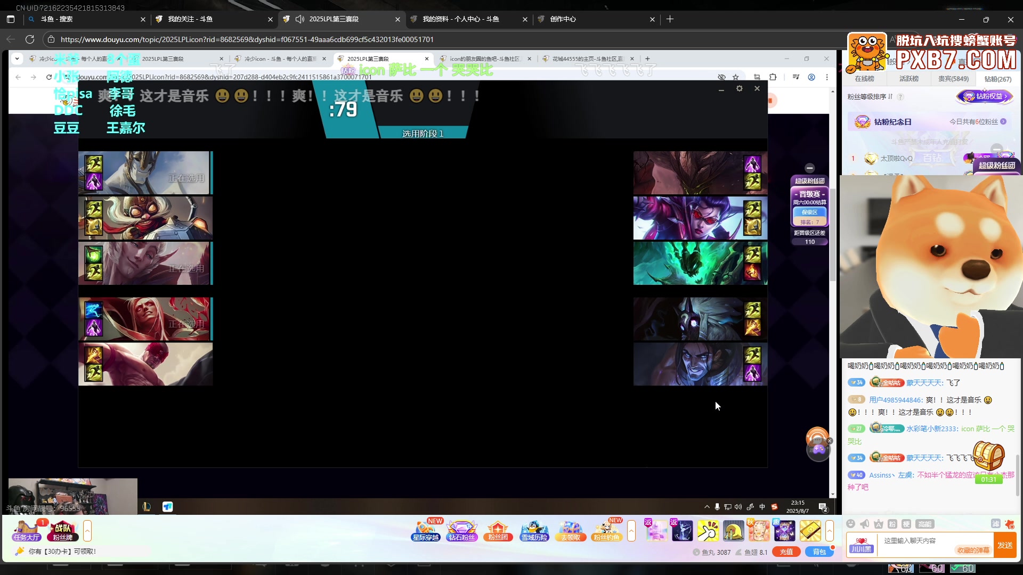Open 雪域历险 activity icon
Screen dimensions: 1023x575
tap(534, 531)
